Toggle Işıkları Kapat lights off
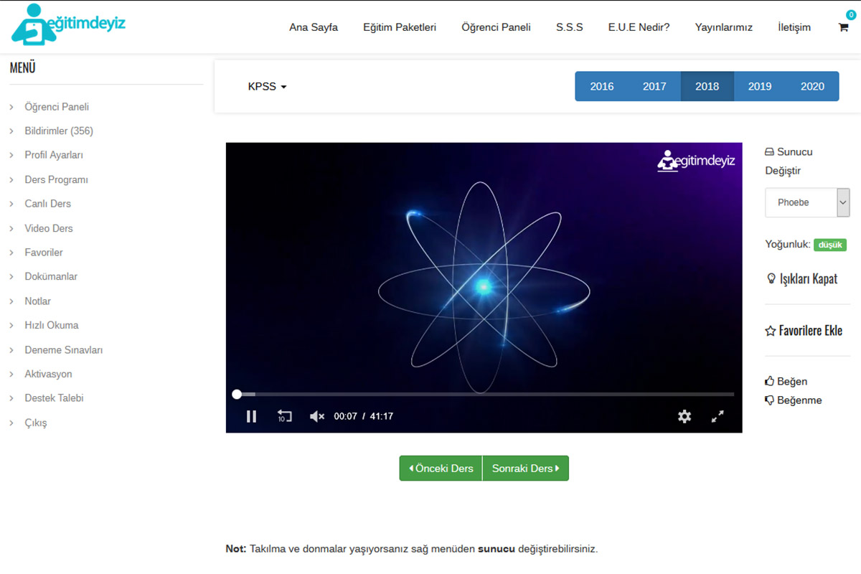Screen dimensions: 861x574 tap(802, 279)
